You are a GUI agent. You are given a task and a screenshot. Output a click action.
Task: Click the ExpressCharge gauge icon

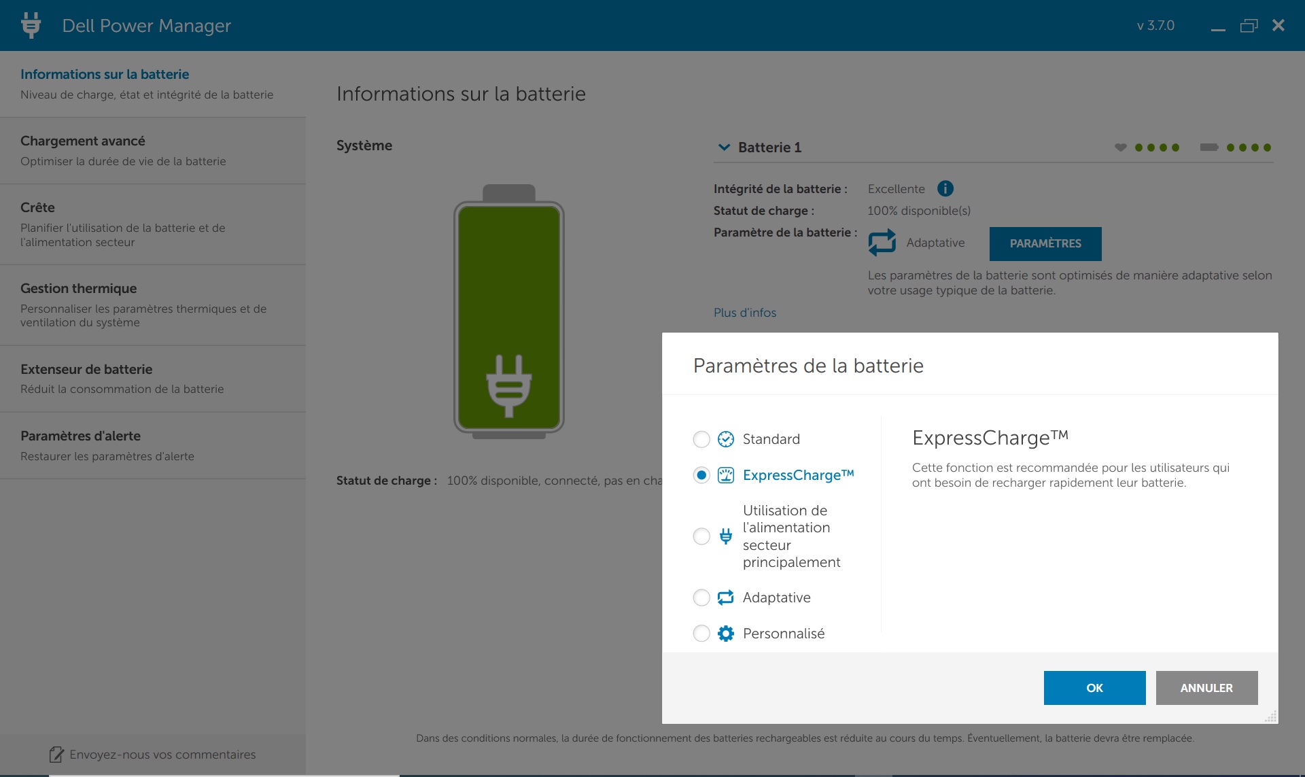726,475
